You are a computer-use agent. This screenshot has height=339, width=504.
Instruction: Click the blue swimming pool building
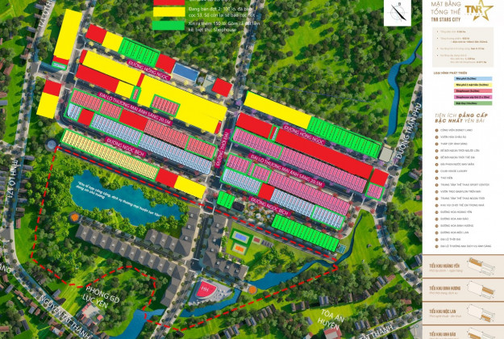coord(185,72)
